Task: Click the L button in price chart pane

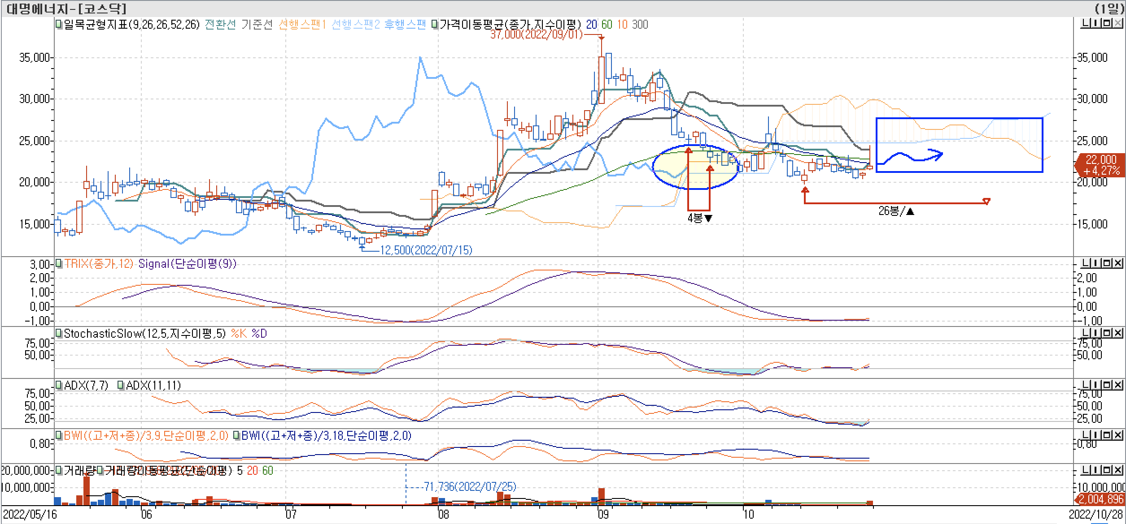Action: pos(1086,23)
